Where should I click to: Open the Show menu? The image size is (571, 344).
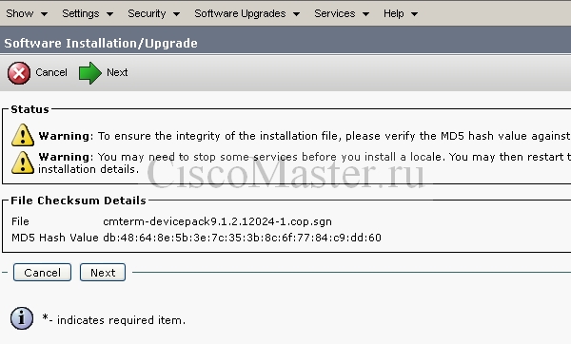click(20, 13)
